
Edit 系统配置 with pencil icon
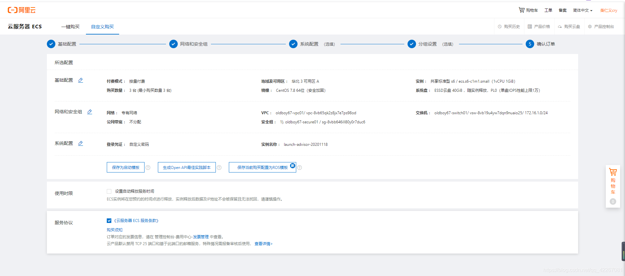coord(80,143)
